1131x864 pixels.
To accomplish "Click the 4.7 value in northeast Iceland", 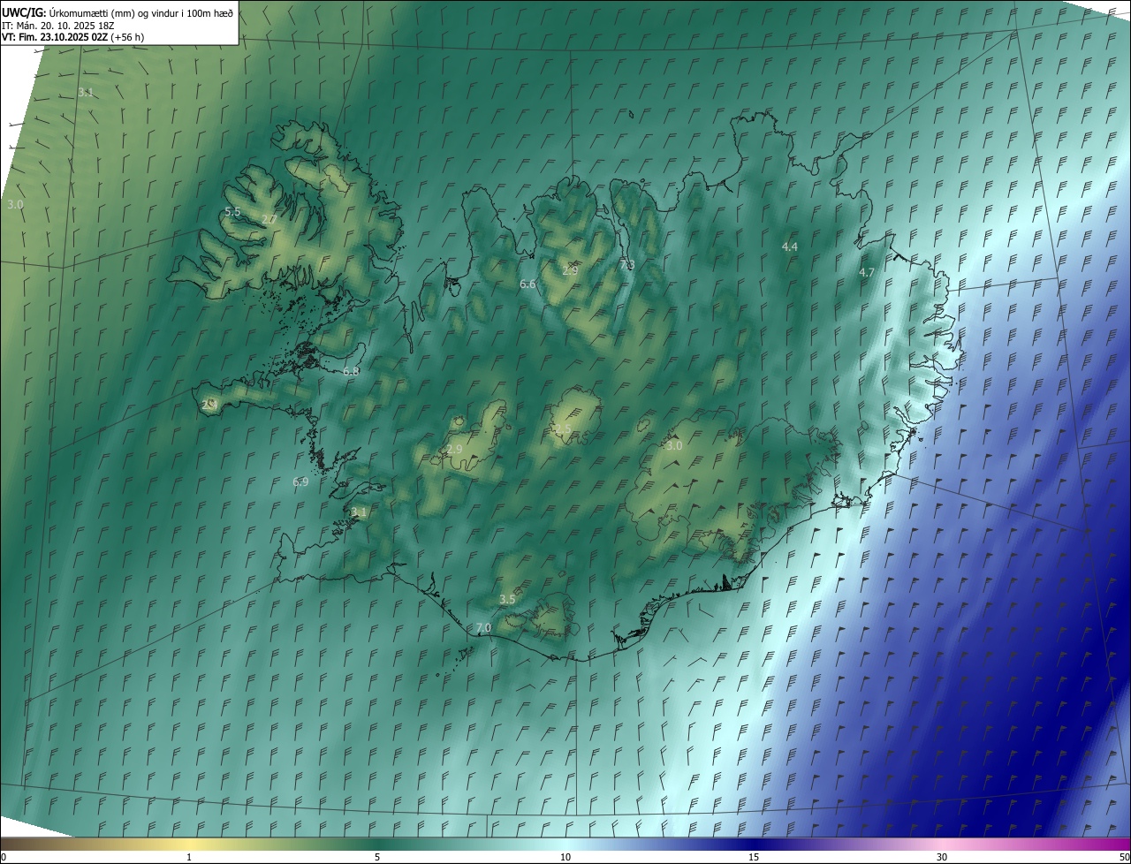I will 867,273.
